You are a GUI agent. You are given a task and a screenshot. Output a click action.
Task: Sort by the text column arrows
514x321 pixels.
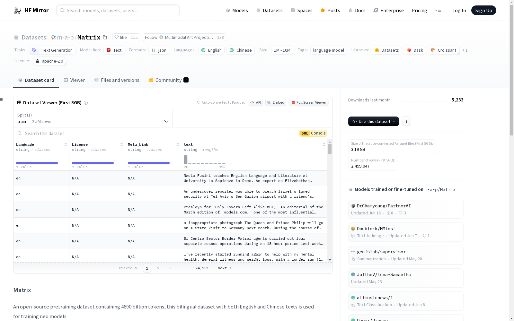coord(324,144)
